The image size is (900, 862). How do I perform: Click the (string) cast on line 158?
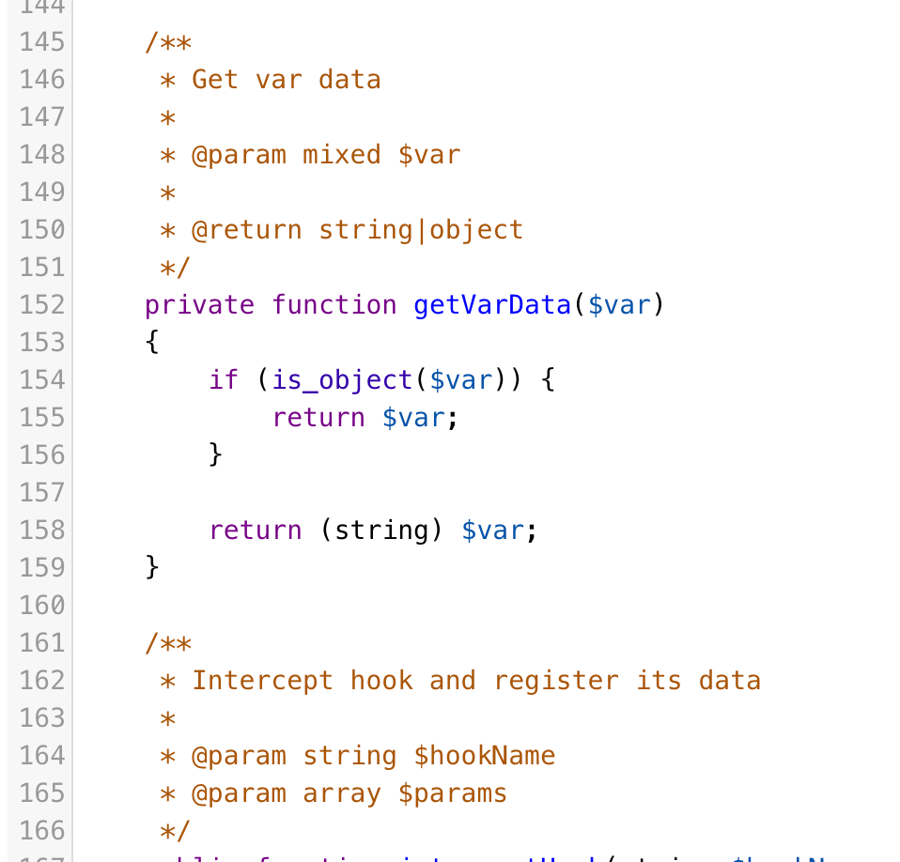click(381, 531)
